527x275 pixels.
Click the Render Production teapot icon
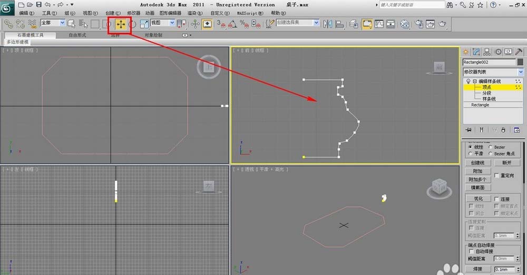pos(442,24)
